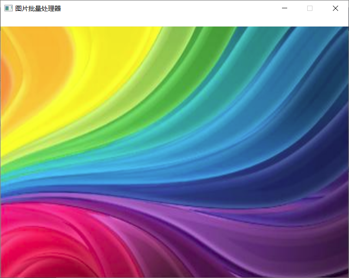Click the image's top-right blue corner
The height and width of the screenshot is (278, 349).
pyautogui.click(x=335, y=39)
